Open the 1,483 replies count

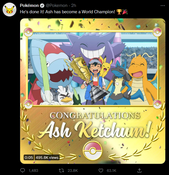pos(33,171)
